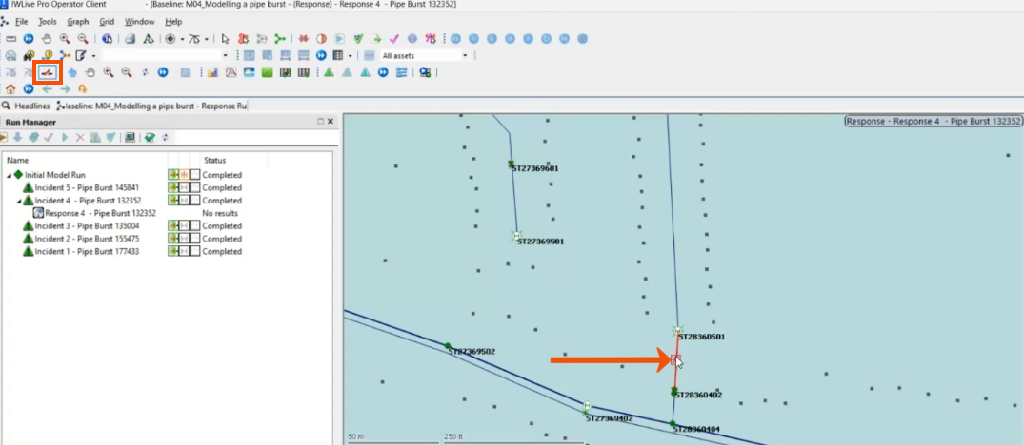Click the back arrow navigation icon
1024x445 pixels.
47,88
